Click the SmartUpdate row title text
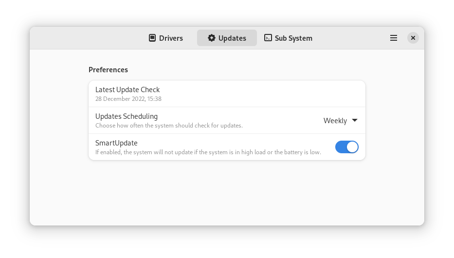This screenshot has width=454, height=258. 116,143
